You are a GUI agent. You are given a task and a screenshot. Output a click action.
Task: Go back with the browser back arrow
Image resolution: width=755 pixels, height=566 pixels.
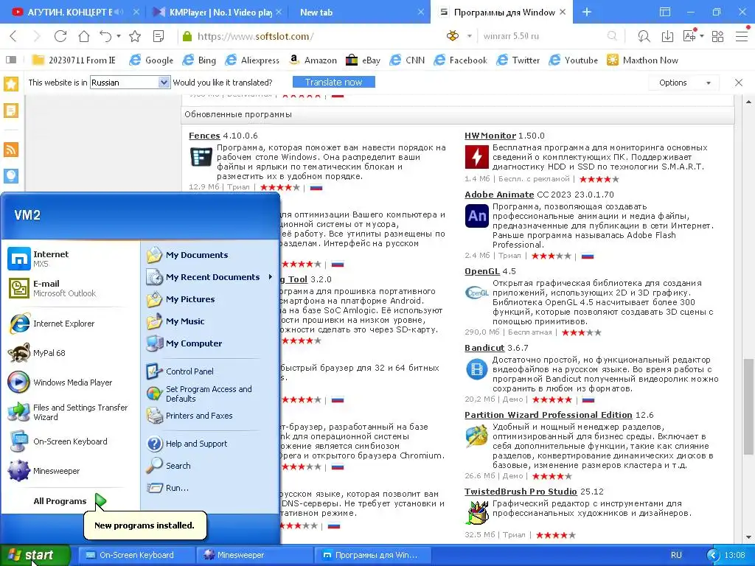13,36
